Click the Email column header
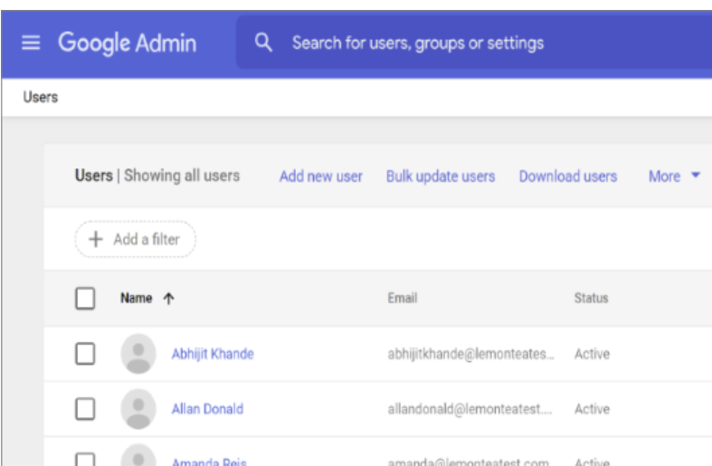Viewport: 712px width, 466px height. tap(403, 299)
